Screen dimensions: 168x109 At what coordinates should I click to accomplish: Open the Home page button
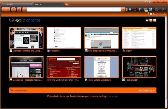pyautogui.click(x=19, y=10)
